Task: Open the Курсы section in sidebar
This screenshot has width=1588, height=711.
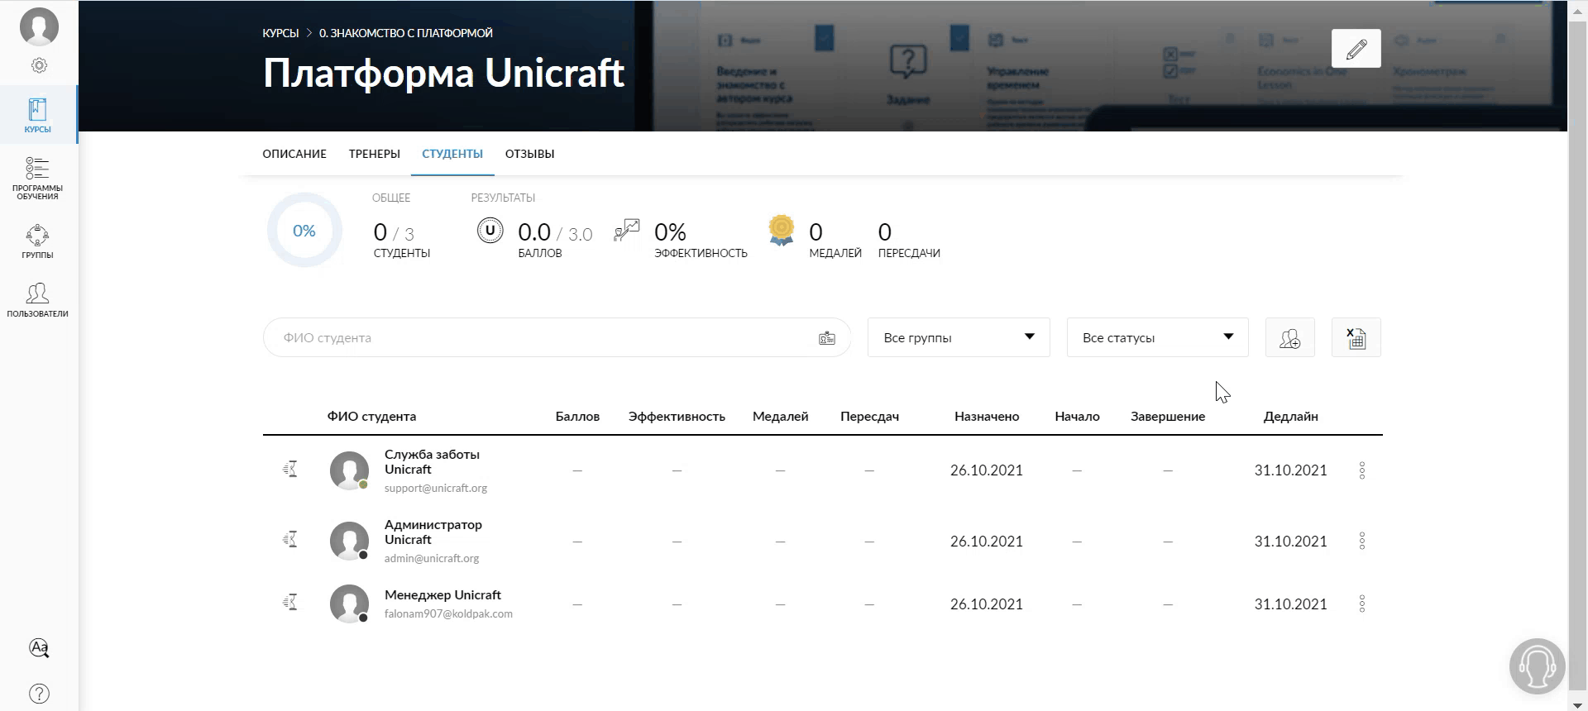Action: [x=38, y=115]
